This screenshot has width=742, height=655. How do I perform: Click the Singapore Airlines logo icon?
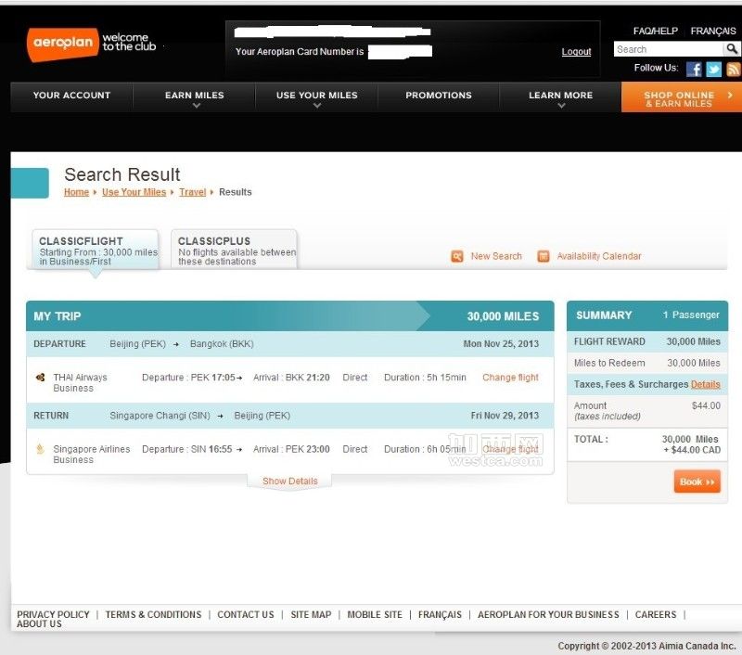click(40, 448)
